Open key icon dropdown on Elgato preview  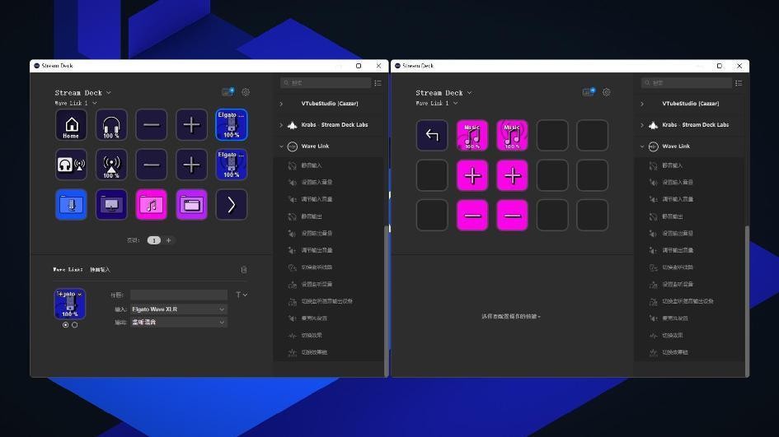coord(79,294)
